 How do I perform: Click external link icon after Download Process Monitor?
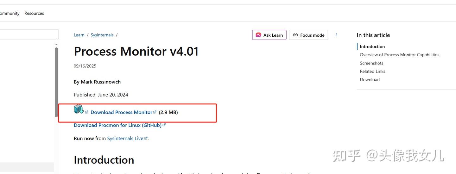155,112
